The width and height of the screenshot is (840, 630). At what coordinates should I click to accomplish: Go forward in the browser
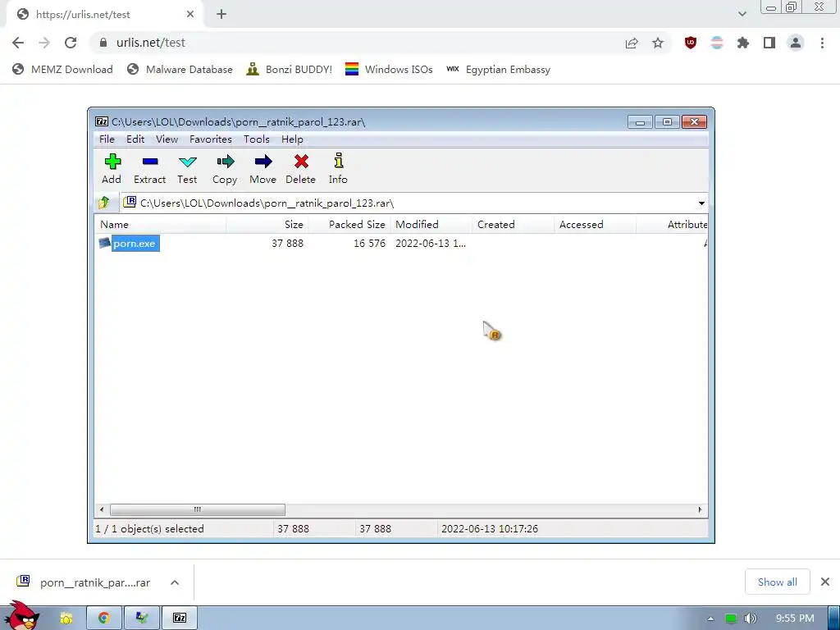point(44,43)
